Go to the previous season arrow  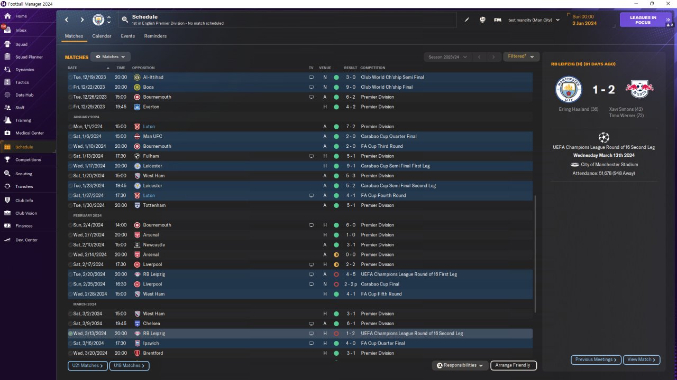point(479,57)
